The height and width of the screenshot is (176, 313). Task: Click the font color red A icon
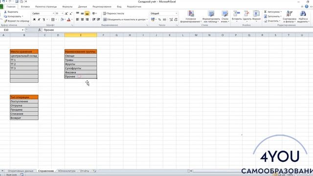pos(68,20)
